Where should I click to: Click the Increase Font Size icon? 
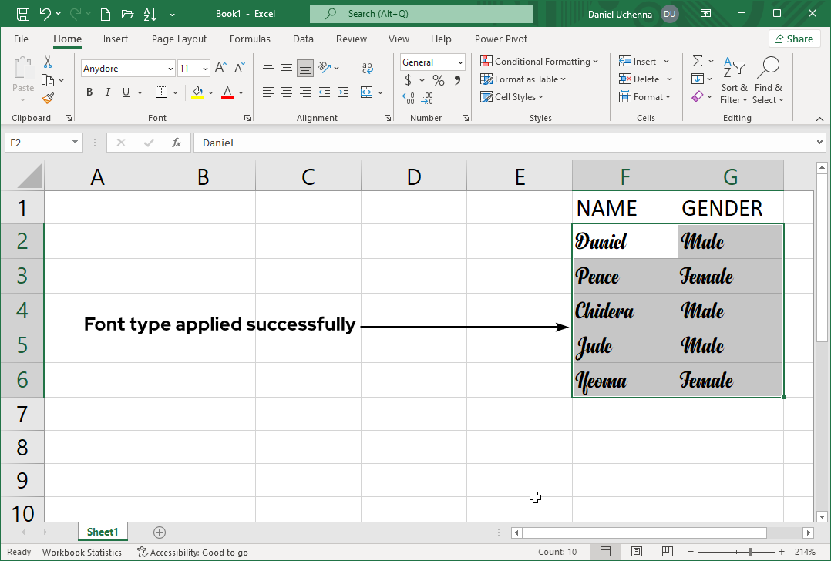coord(220,68)
